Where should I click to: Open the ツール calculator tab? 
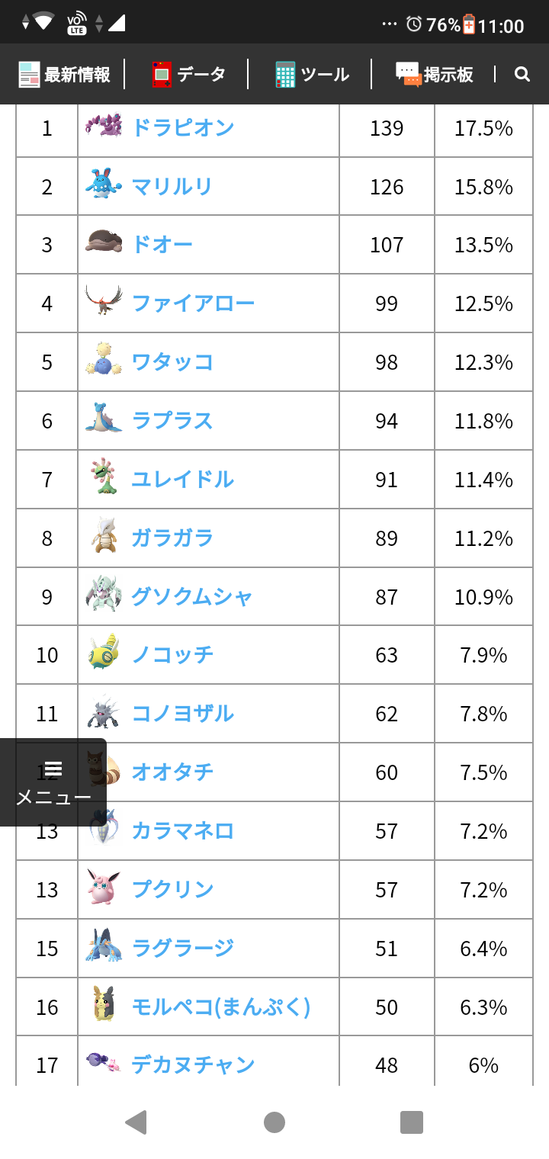312,74
